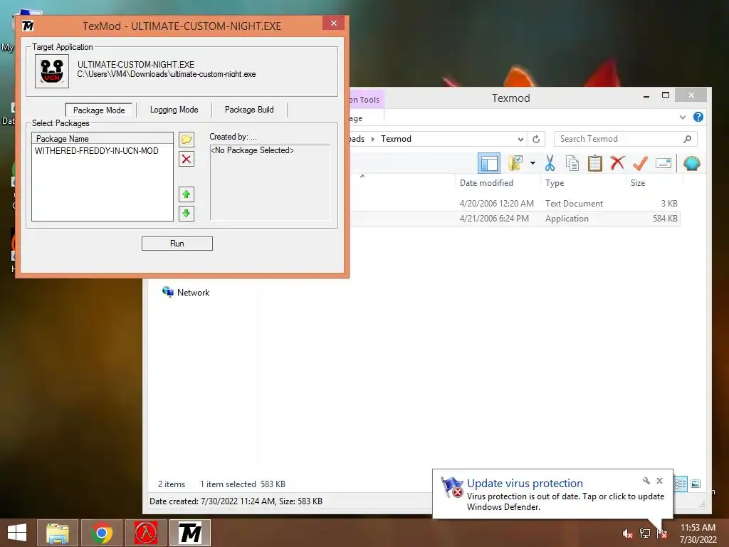
Task: Delete the file with the red X toolbar icon
Action: click(617, 163)
